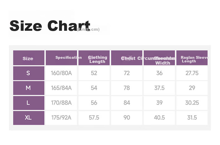
Task: Click the 30.25 sleeve length cell
Action: pos(192,103)
